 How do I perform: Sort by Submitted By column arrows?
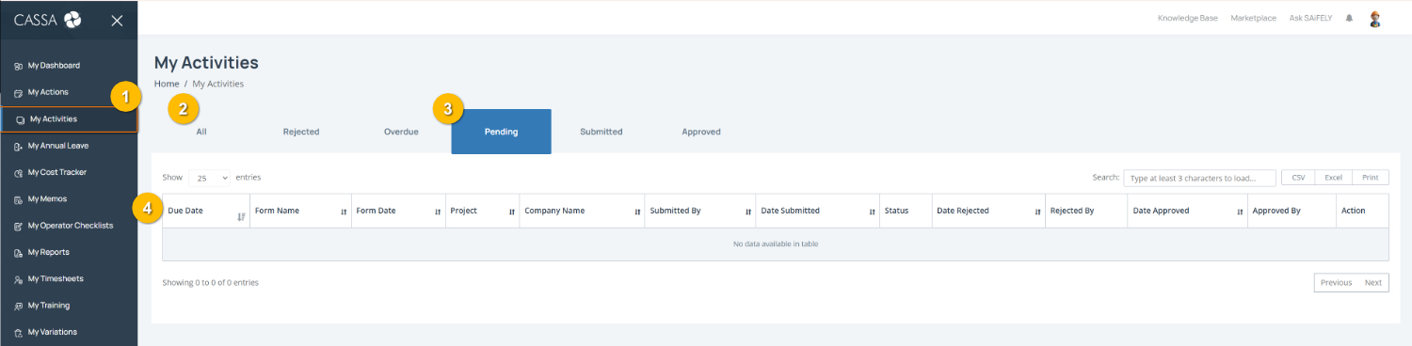click(x=747, y=212)
